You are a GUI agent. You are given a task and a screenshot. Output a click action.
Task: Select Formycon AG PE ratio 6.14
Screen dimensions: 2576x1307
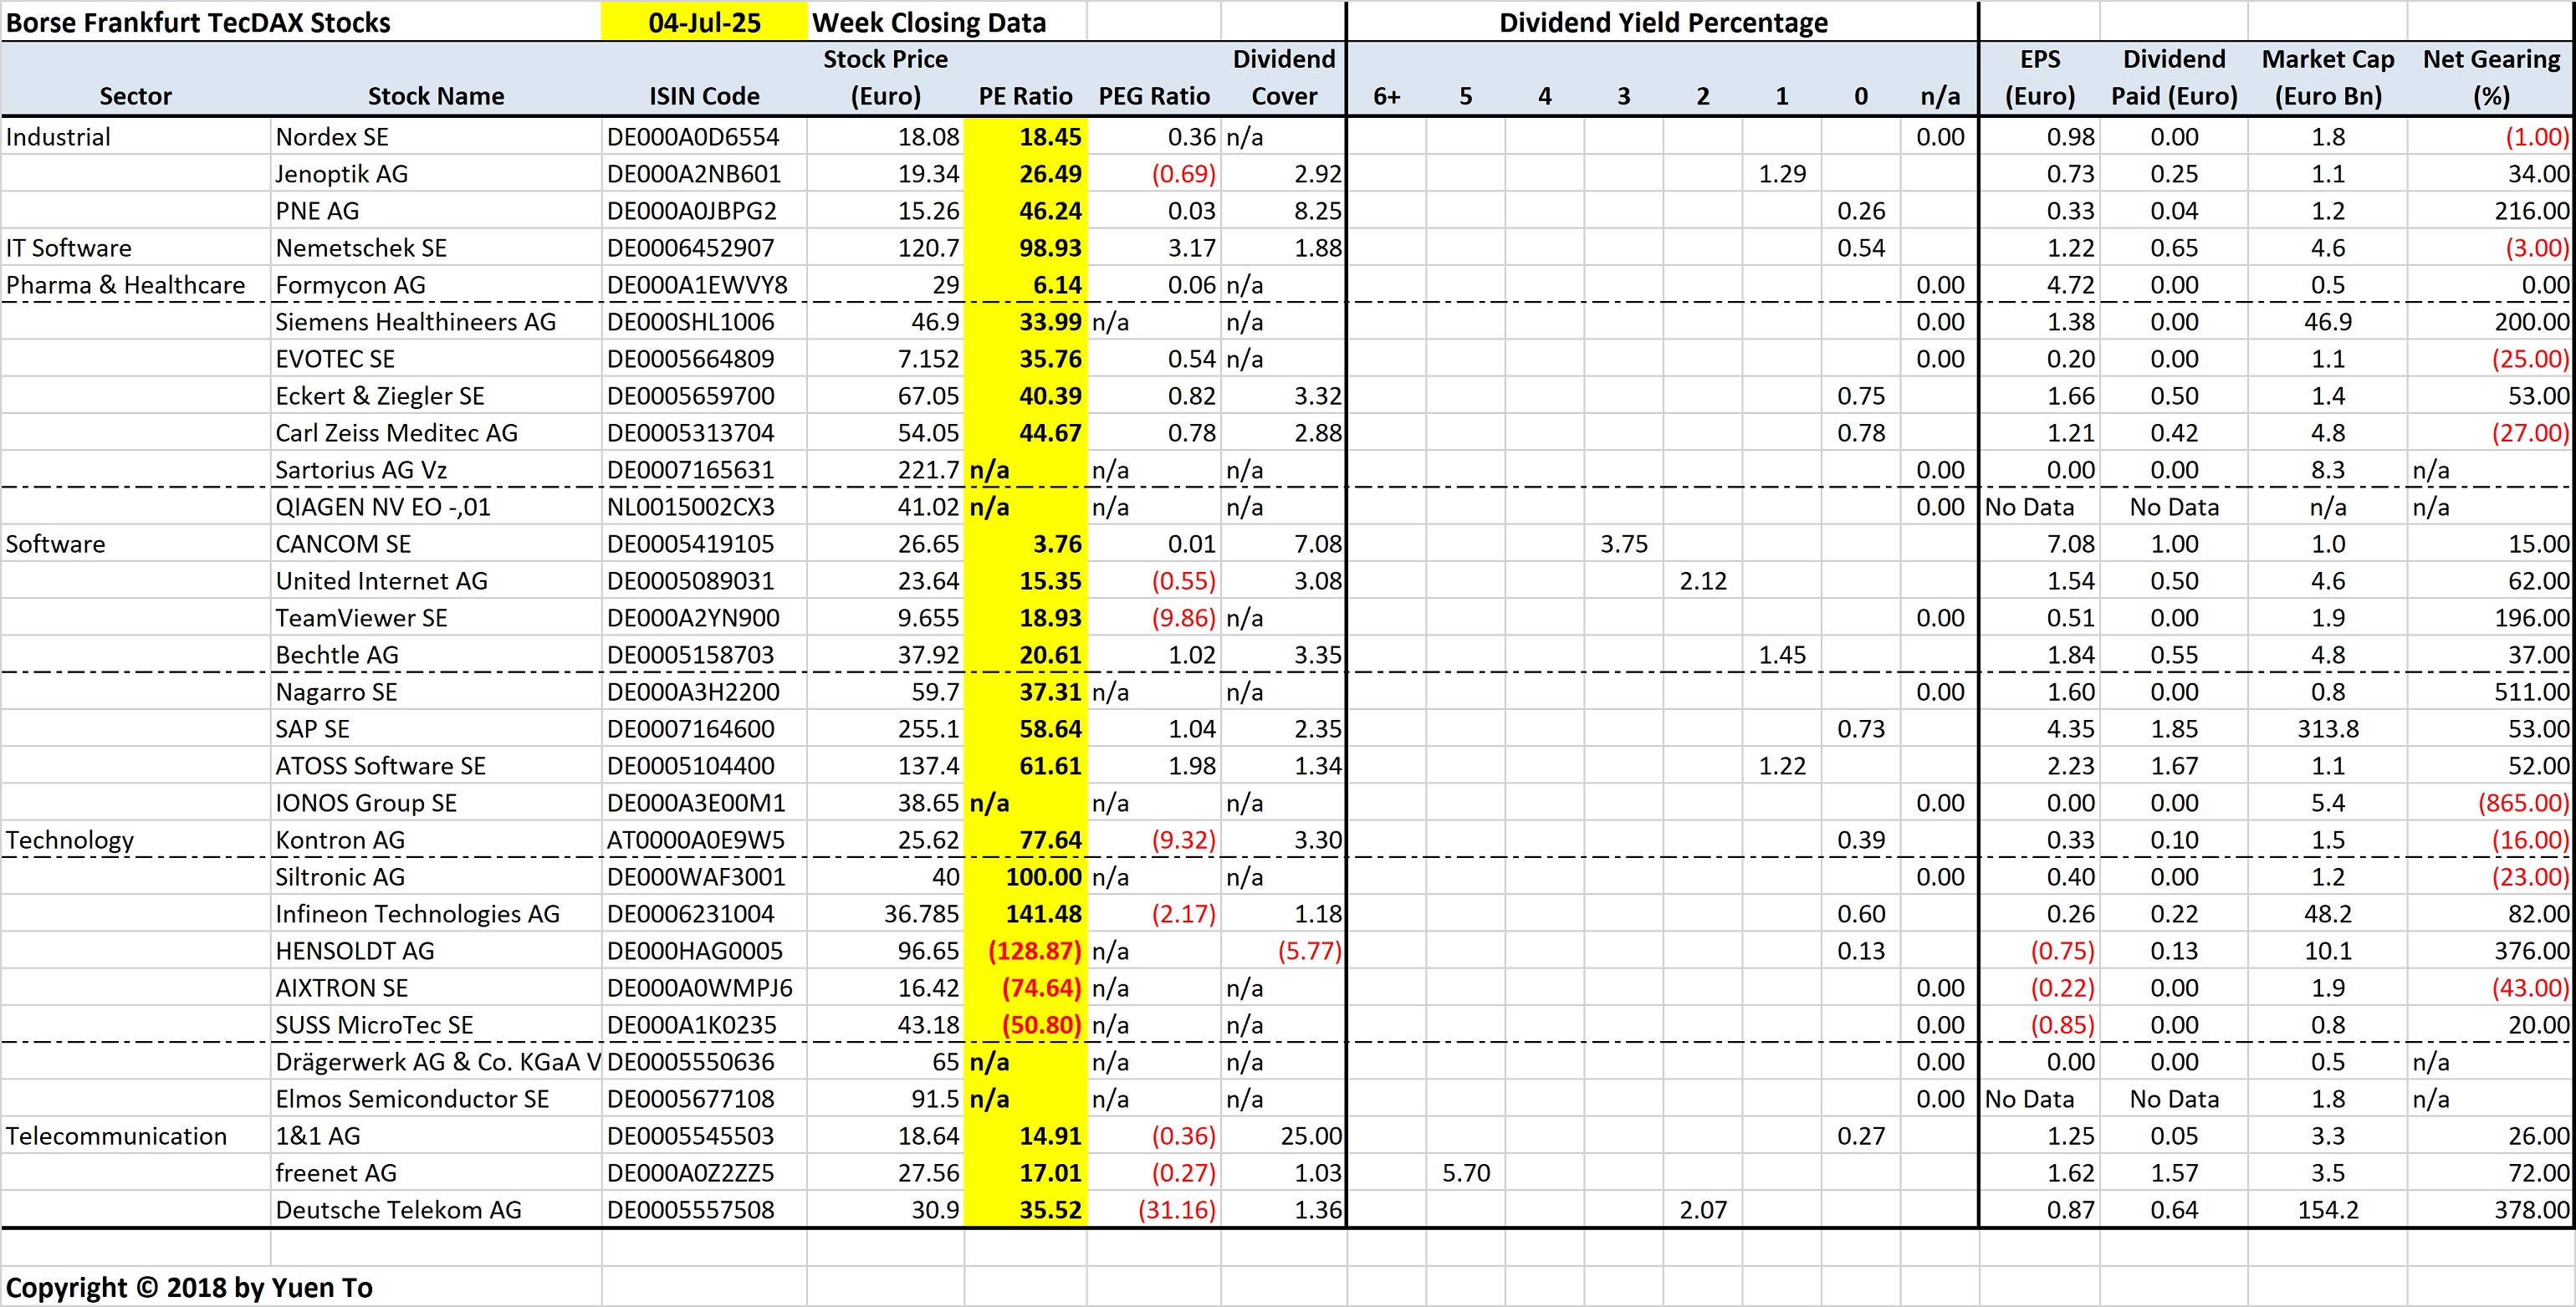pos(1025,285)
